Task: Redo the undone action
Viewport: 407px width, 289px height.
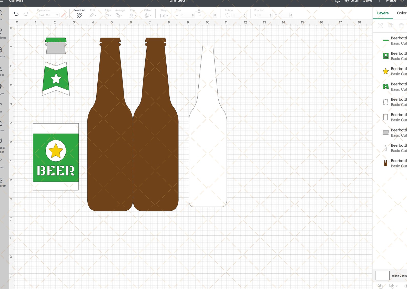Action: click(x=26, y=14)
